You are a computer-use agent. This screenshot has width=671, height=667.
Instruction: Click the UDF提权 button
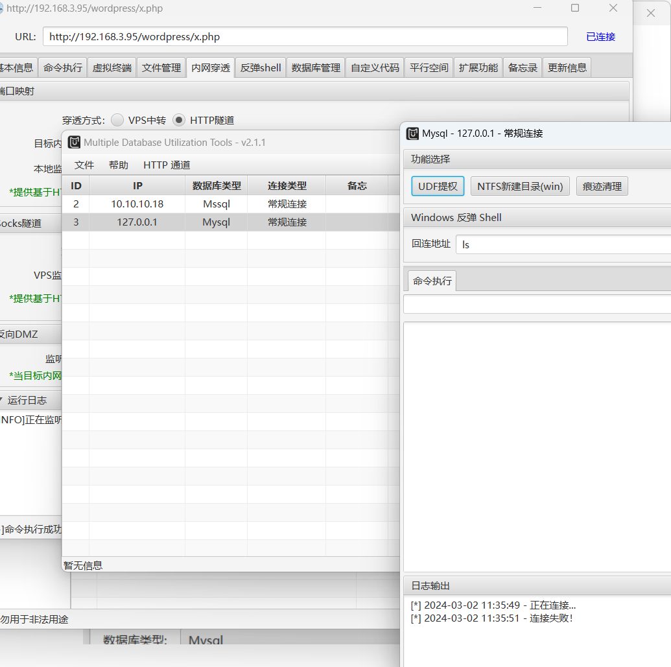pos(438,187)
